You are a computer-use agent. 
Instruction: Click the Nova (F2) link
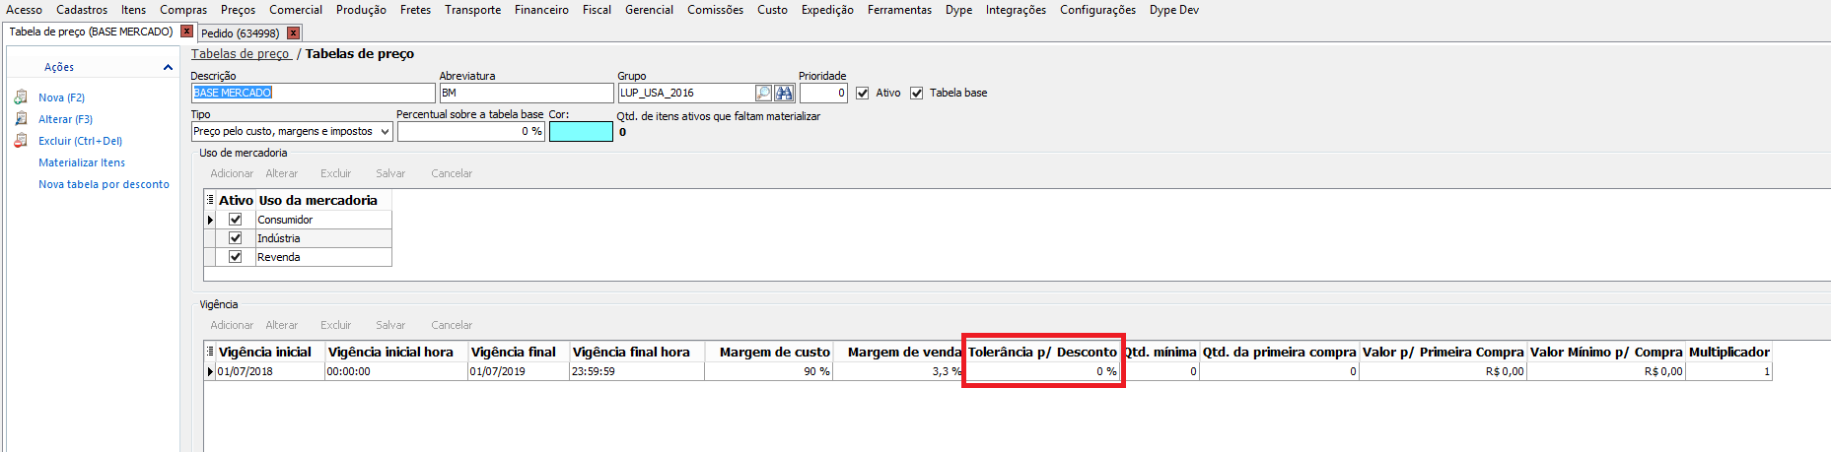[x=61, y=97]
